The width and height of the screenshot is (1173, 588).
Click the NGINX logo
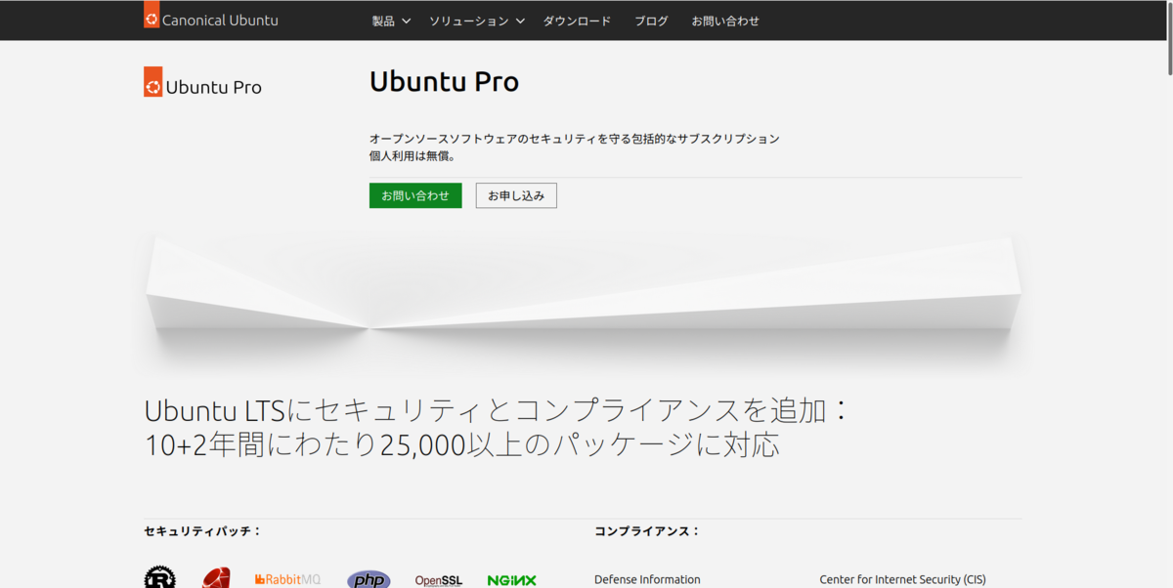512,580
